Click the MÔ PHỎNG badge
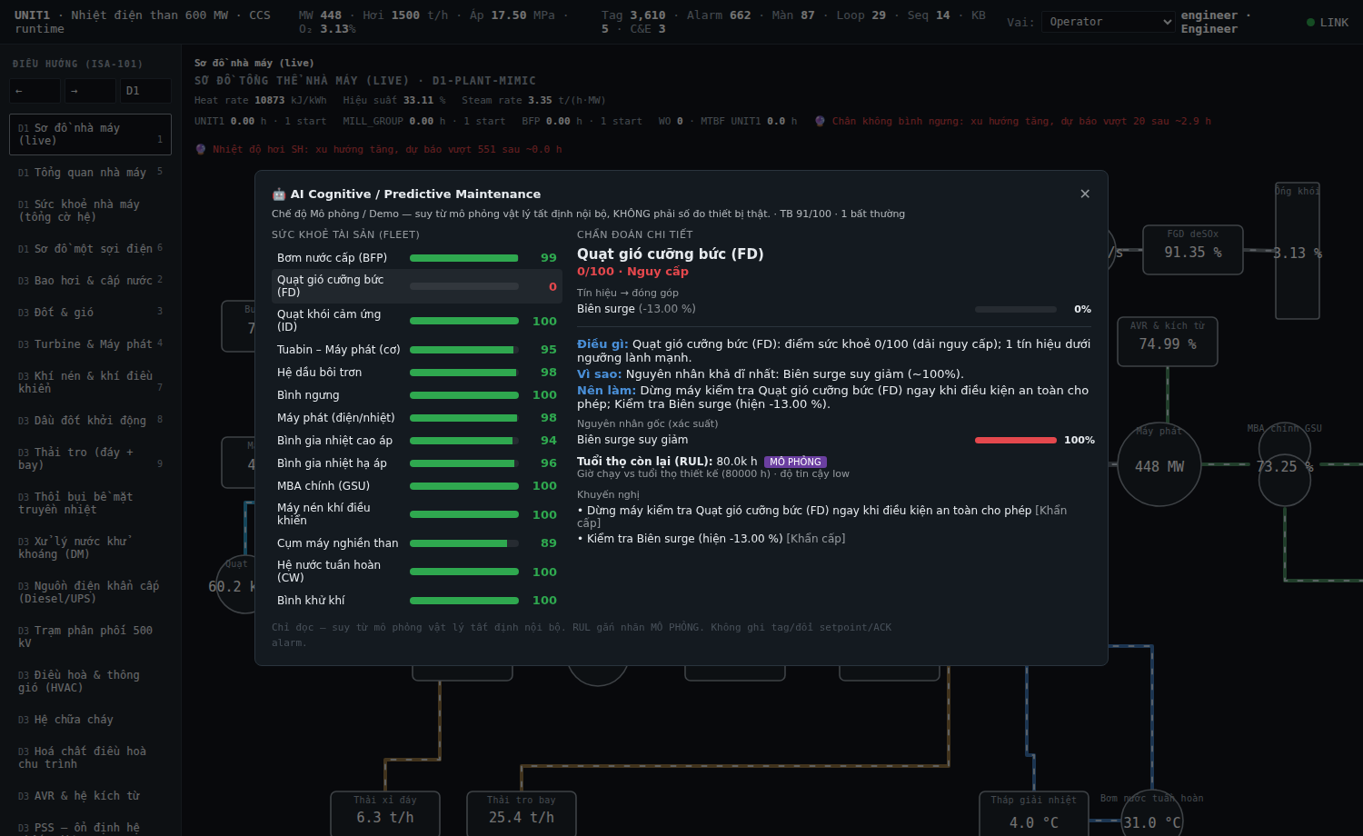The height and width of the screenshot is (836, 1363). (795, 463)
